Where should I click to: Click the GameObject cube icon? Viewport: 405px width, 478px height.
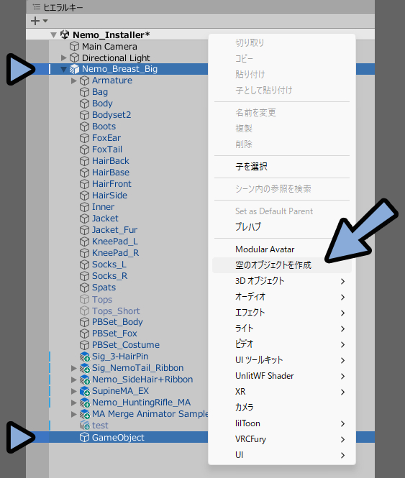85,438
